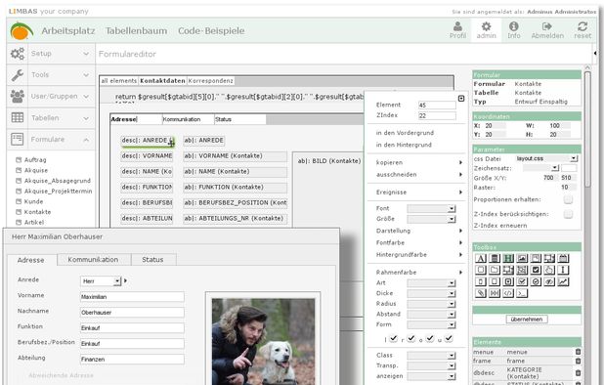604x385 pixels.
Task: Select the '>_' script tool in Toolbox
Action: tap(522, 293)
